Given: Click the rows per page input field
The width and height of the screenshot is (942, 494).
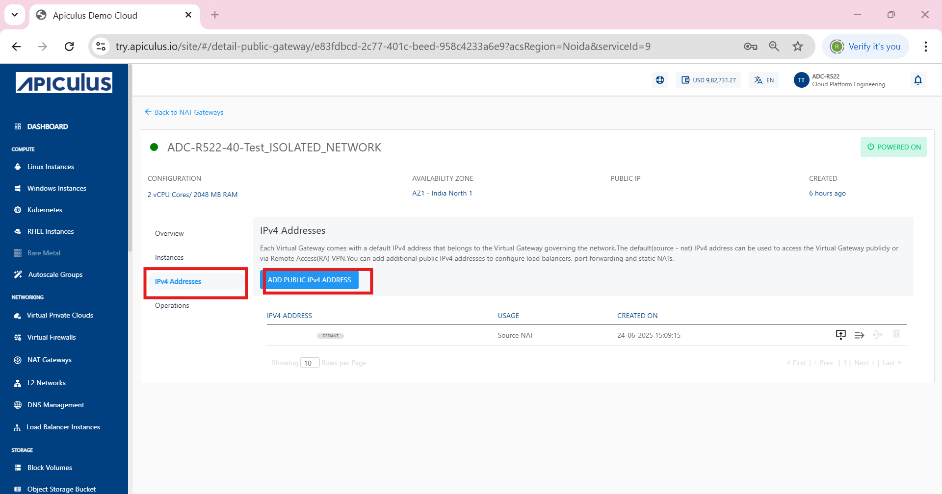Looking at the screenshot, I should (310, 363).
